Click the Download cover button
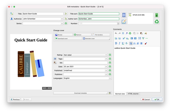 pyautogui.click(x=69, y=38)
